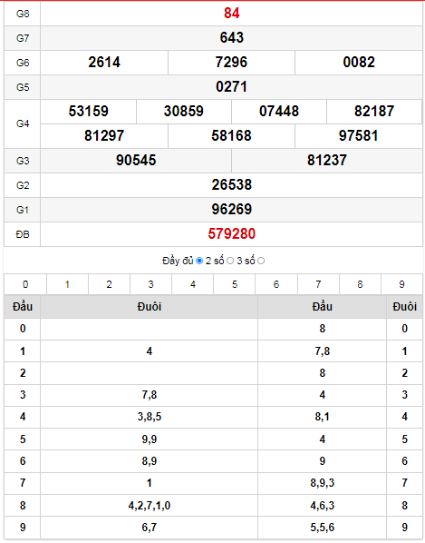Click digit filter tab 4
425x543 pixels.
[x=193, y=284]
